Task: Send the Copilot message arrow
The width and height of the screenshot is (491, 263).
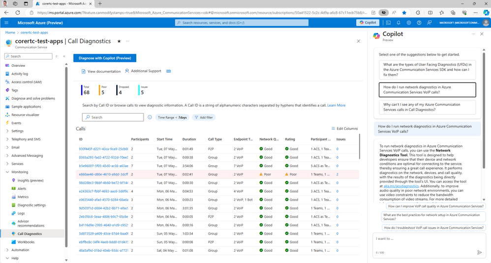Action: click(479, 252)
